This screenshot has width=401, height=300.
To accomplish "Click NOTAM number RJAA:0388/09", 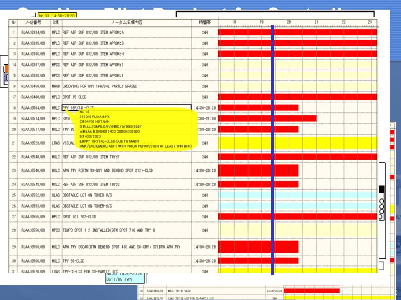I will (x=33, y=75).
